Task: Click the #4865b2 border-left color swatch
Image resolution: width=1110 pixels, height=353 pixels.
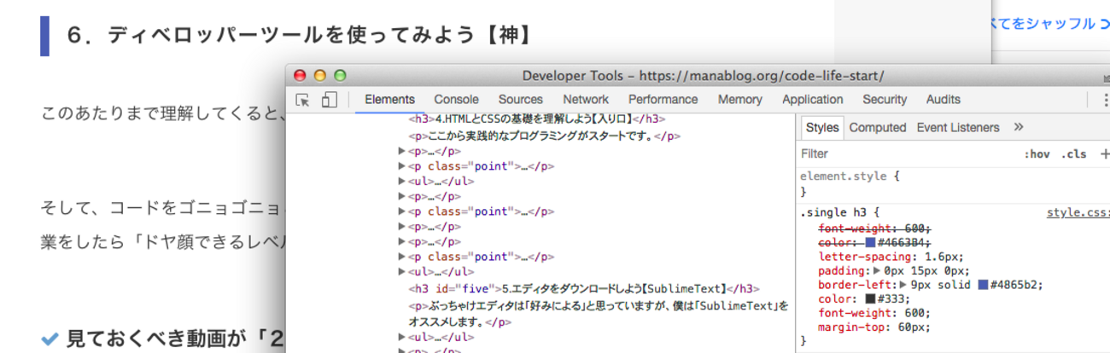Action: (x=983, y=285)
